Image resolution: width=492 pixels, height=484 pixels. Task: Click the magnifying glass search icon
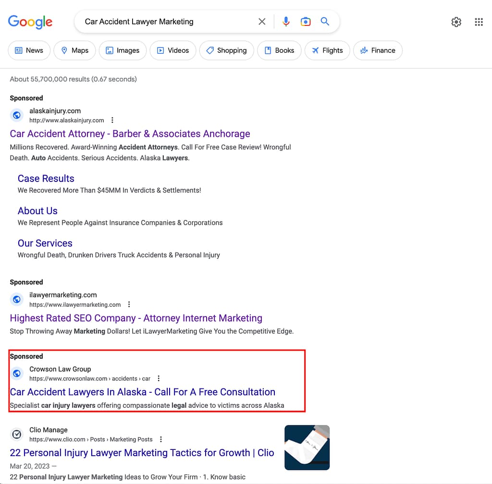[x=325, y=21]
